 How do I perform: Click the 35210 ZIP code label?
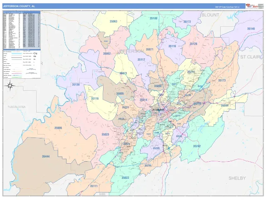point(197,104)
